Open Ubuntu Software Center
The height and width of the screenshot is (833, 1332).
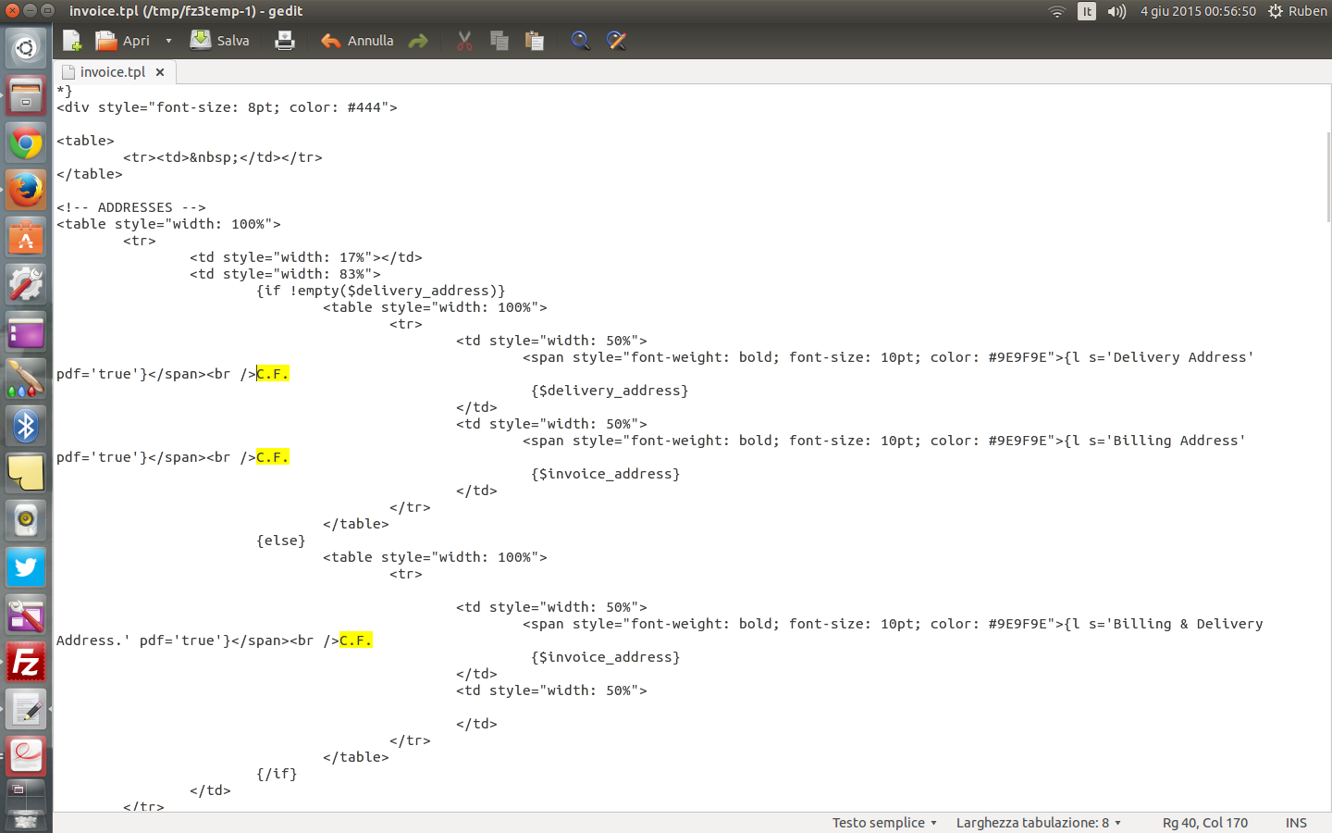click(x=26, y=238)
